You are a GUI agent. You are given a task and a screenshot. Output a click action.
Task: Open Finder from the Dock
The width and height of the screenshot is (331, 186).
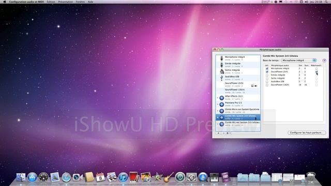click(21, 177)
